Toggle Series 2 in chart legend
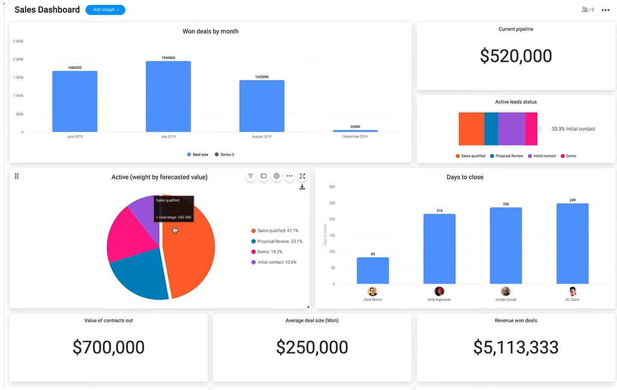 [224, 155]
